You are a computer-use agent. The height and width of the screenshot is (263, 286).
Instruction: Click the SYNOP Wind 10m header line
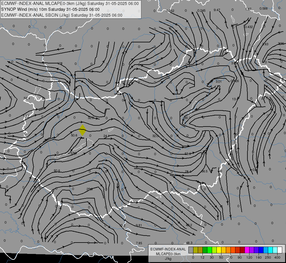[50, 9]
